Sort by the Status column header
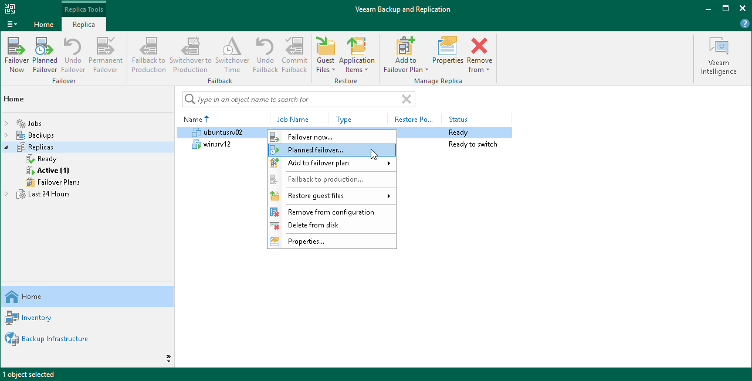 pos(458,119)
